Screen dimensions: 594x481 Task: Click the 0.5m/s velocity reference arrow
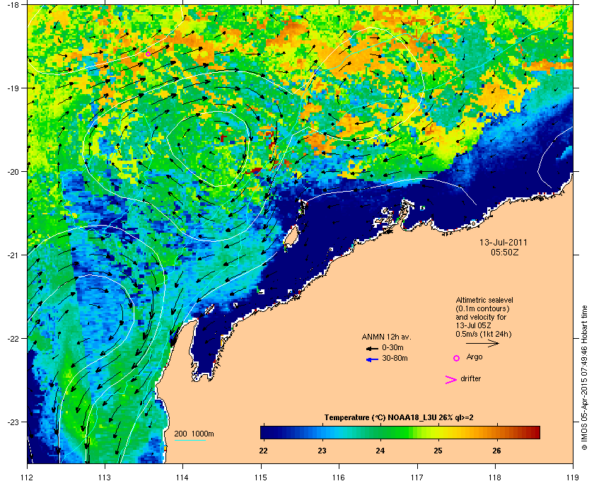(482, 343)
